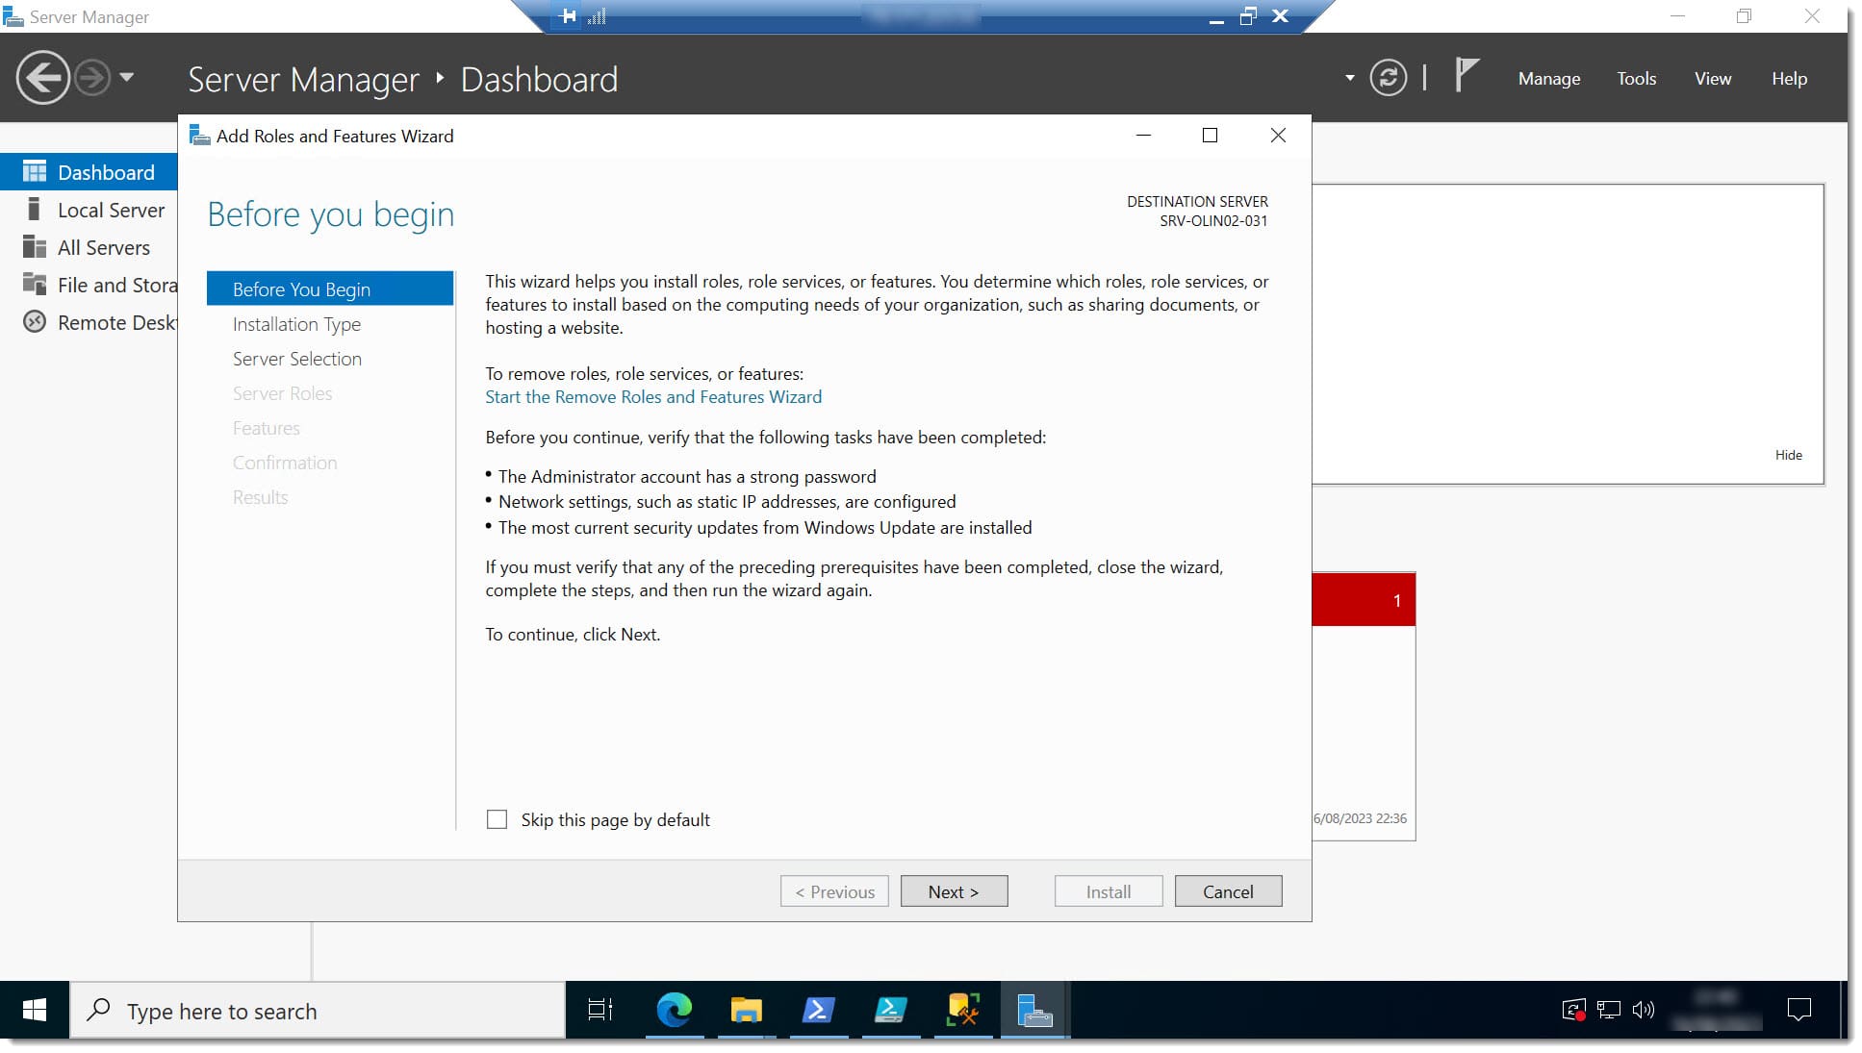
Task: Expand the Server Roles step
Action: click(x=281, y=392)
